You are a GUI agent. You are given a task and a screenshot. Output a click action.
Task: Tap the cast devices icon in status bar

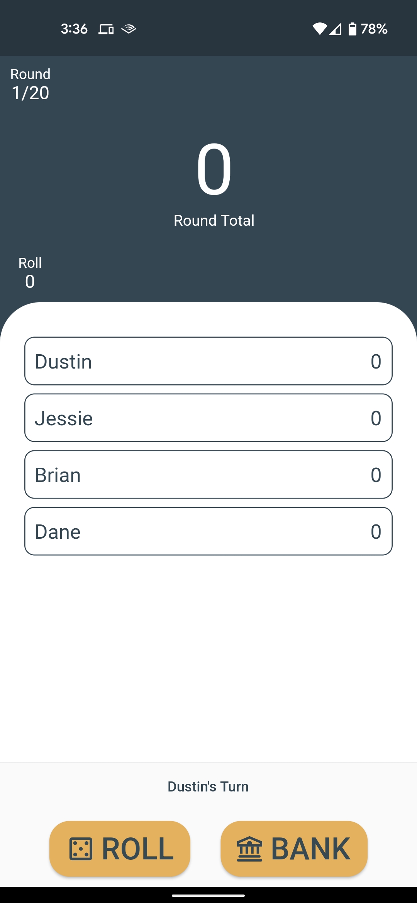(106, 29)
